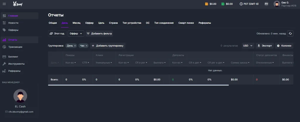Screen dimensions: 300x122
Task: Click the table horizontal scrollbar
Action: (x=138, y=85)
